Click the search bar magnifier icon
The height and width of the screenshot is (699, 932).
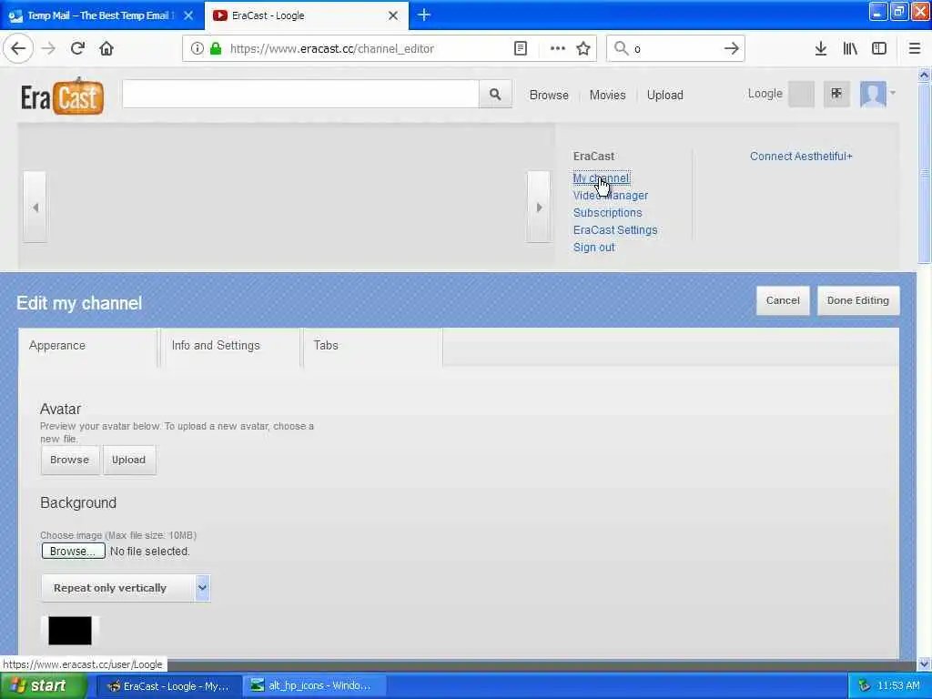[x=621, y=48]
